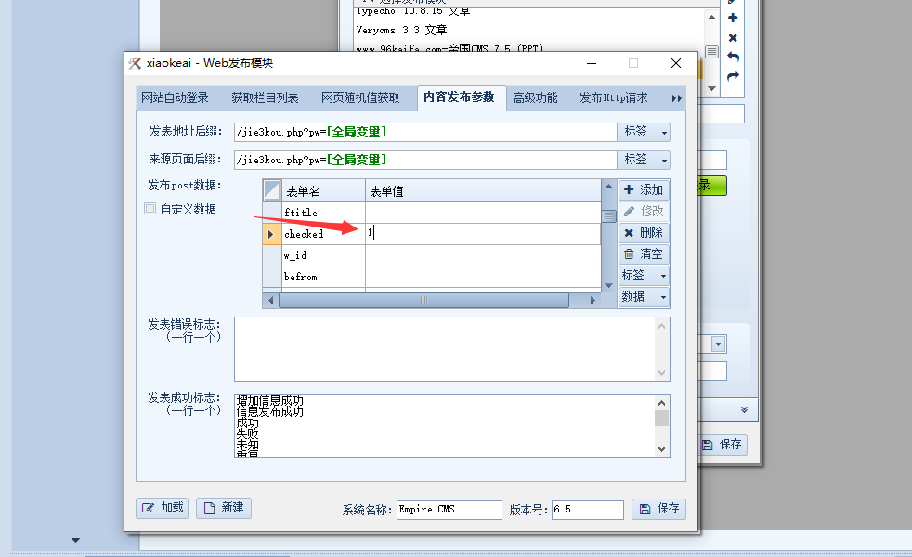Select 增加信息成功 line in success markers
The image size is (912, 557).
coord(270,401)
